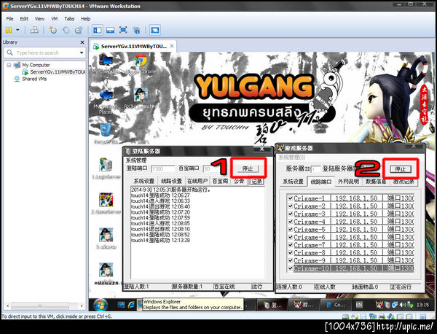Viewport: 437px width, 334px height.
Task: Open 系统管理 menu in the 登陆服务器 window
Action: [x=136, y=160]
